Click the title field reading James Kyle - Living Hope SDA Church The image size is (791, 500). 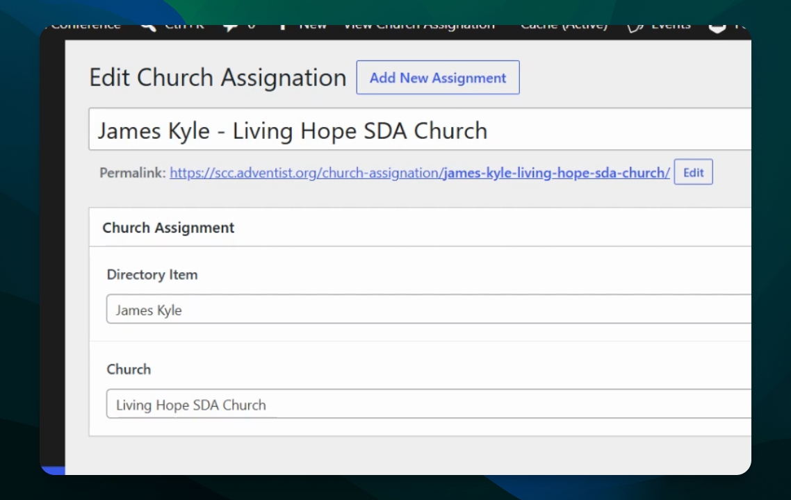point(420,129)
